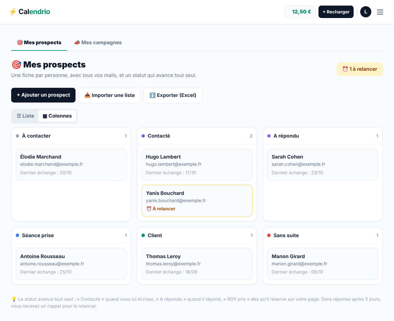Image resolution: width=394 pixels, height=321 pixels.
Task: Click the "À relancer" label on Yanis's card
Action: 161,209
